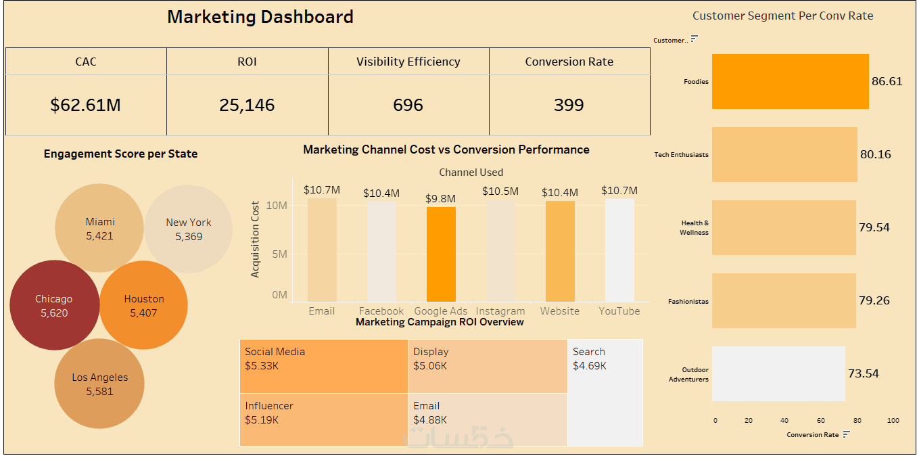Click the Display campaign tile
This screenshot has width=917, height=458.
click(x=487, y=366)
